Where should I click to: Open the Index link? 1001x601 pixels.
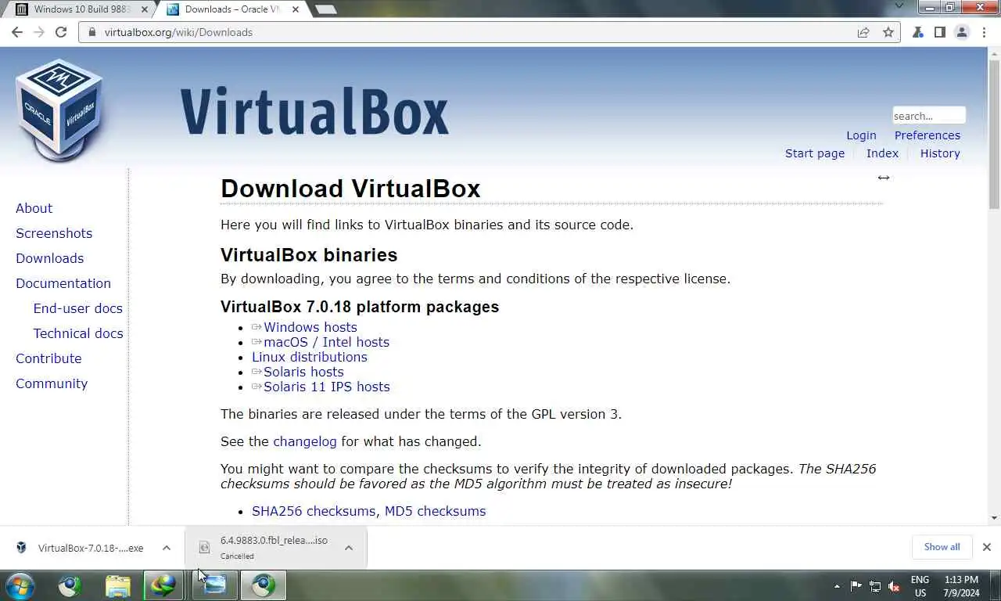[x=882, y=153]
